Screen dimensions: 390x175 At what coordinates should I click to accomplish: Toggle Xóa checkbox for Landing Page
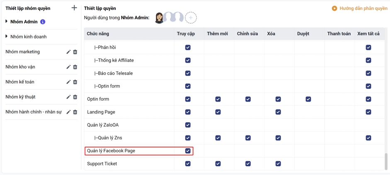[278, 112]
